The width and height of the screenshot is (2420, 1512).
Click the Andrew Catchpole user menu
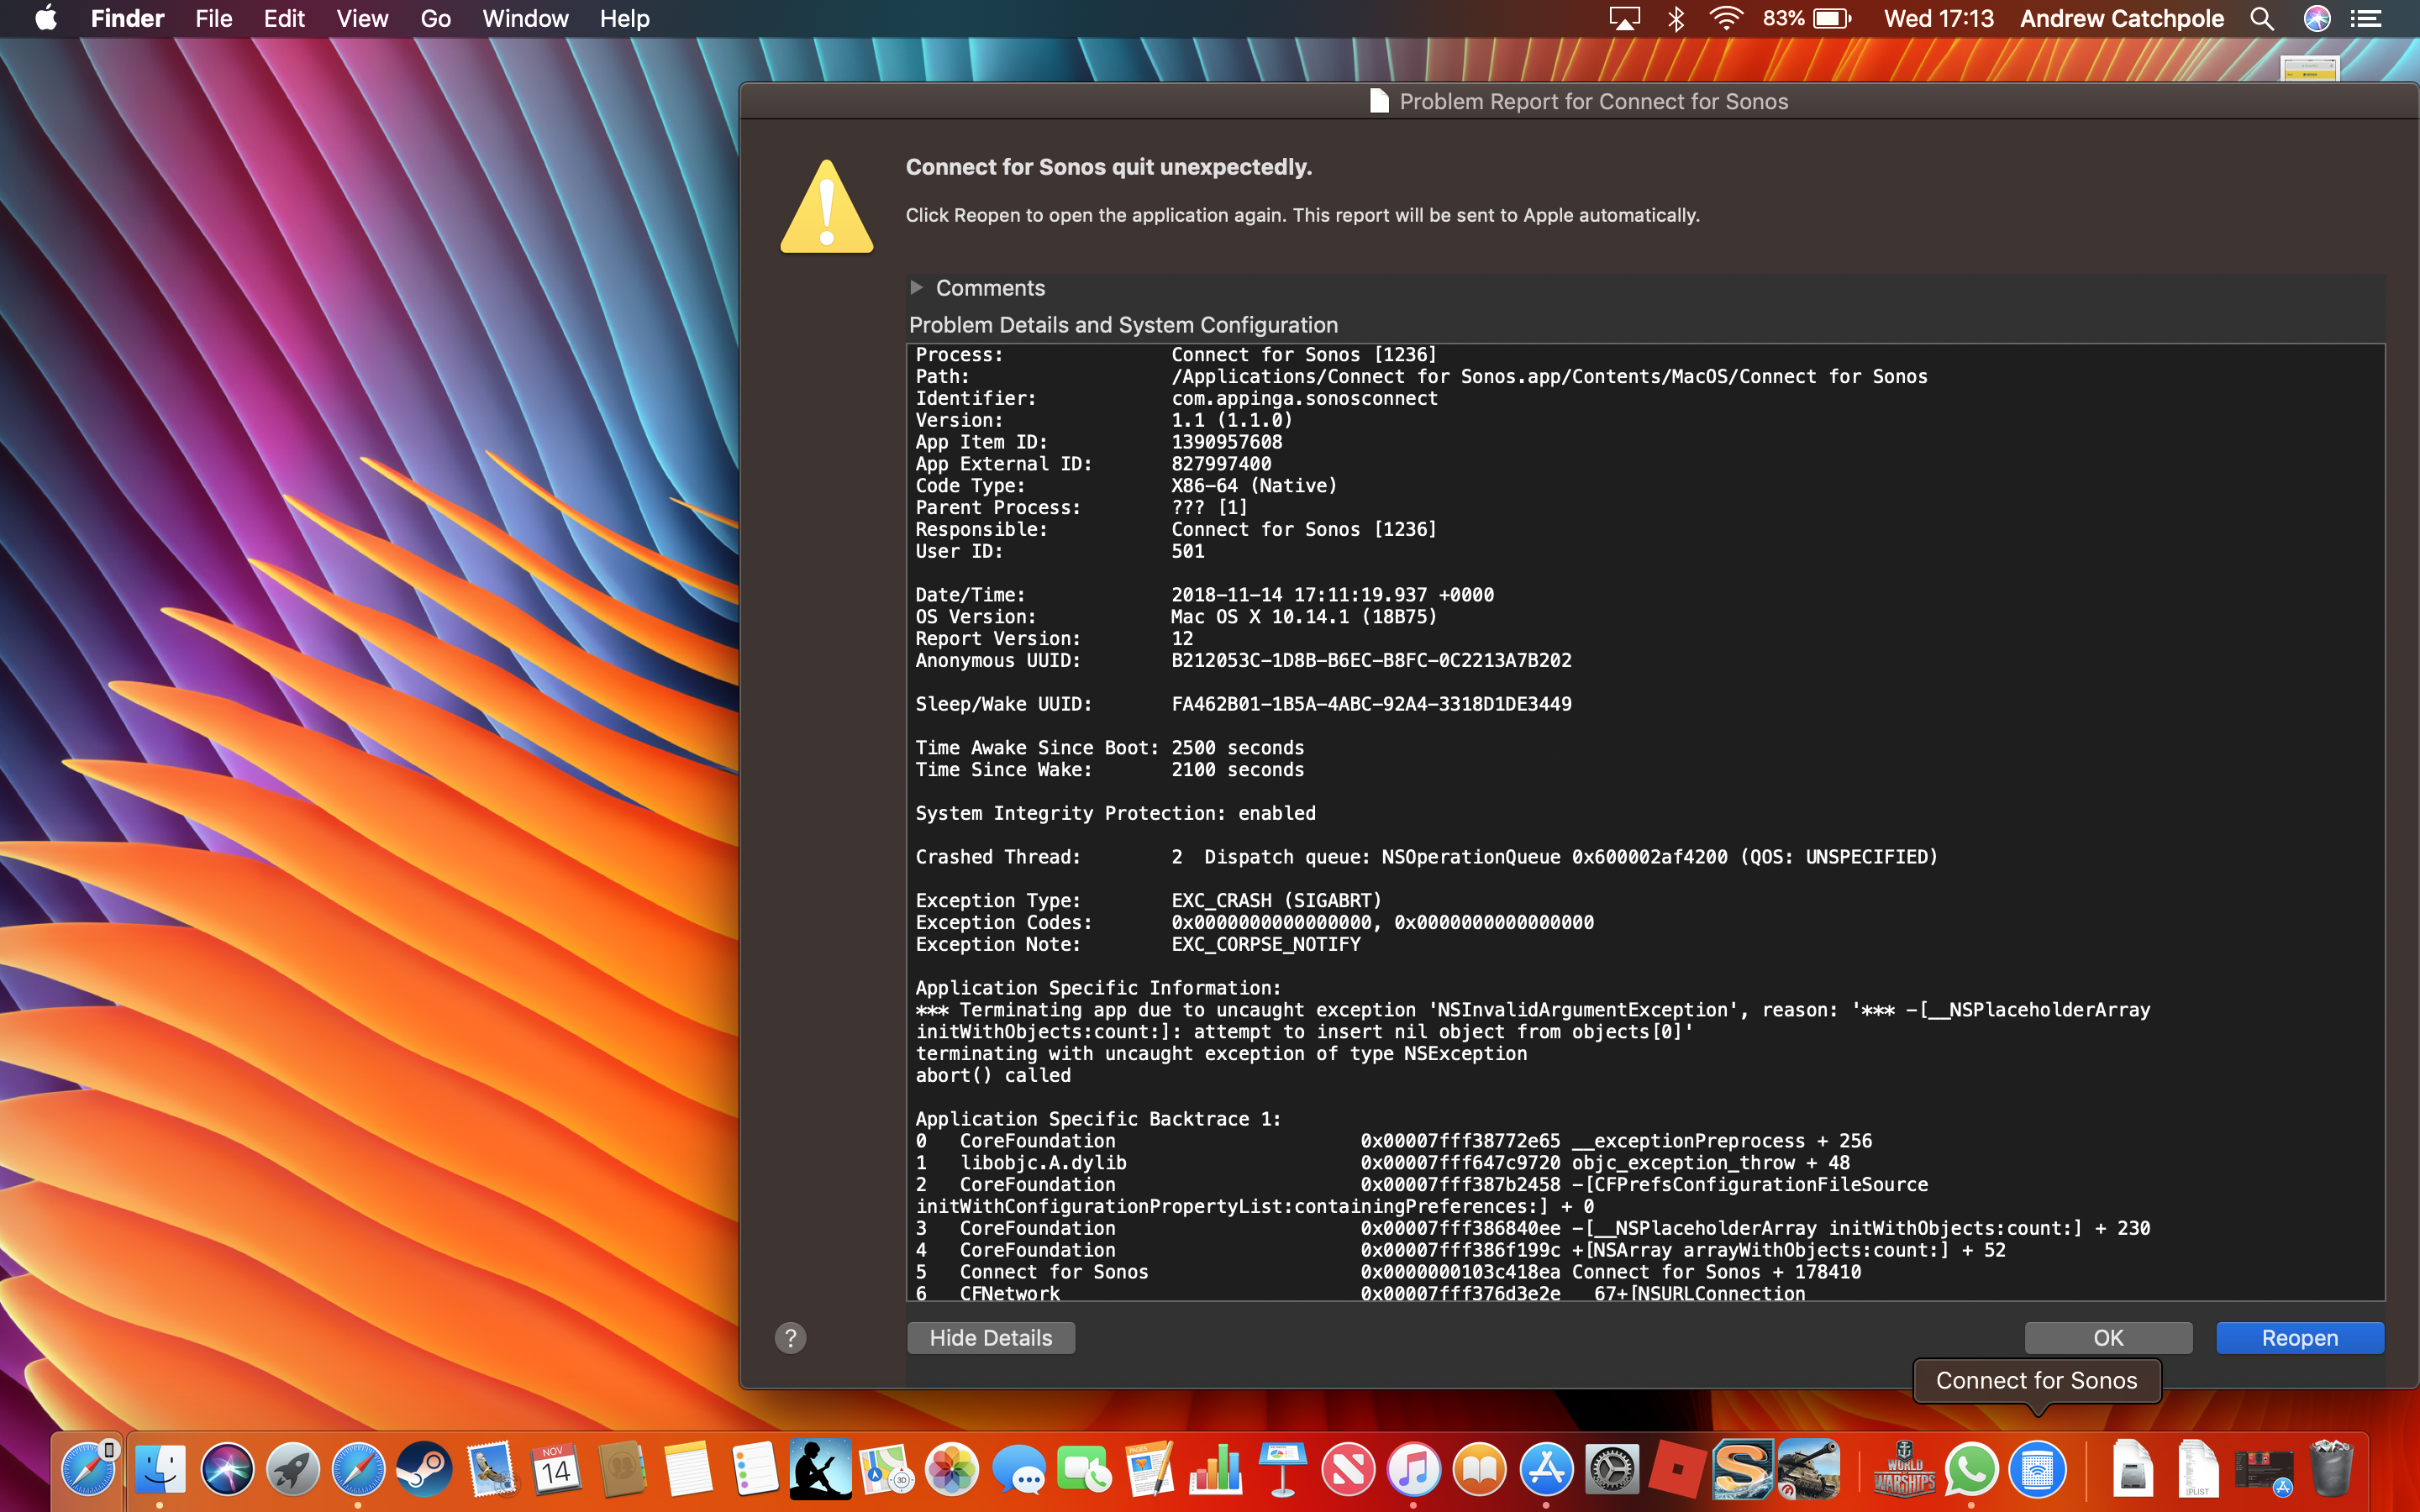pyautogui.click(x=2121, y=18)
